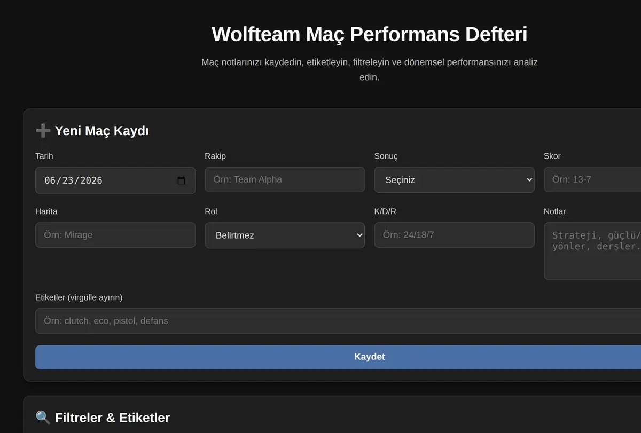
Task: Click the blue Kaydet button
Action: click(338, 357)
